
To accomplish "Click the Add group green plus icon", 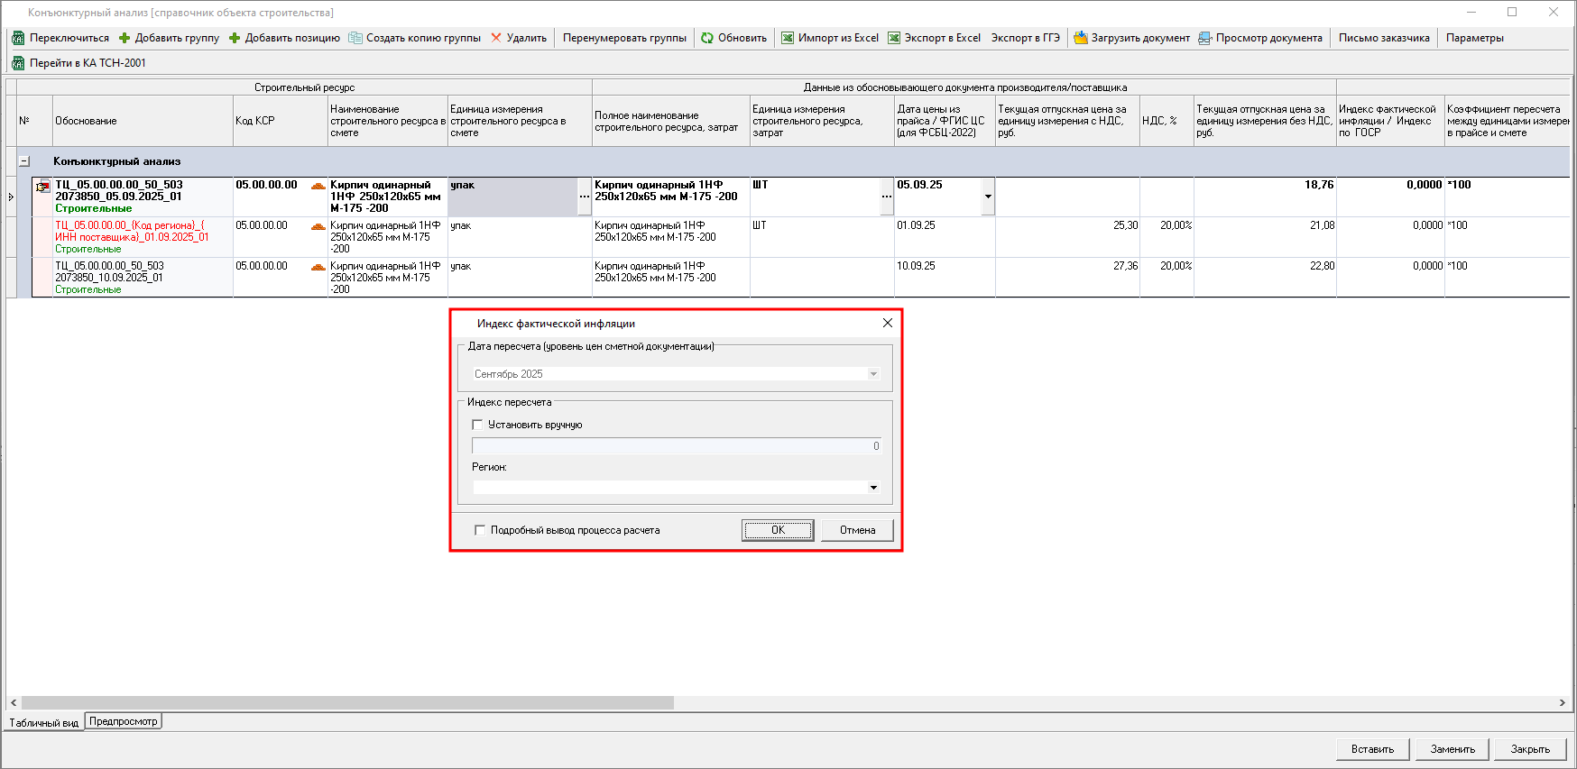I will [x=124, y=38].
